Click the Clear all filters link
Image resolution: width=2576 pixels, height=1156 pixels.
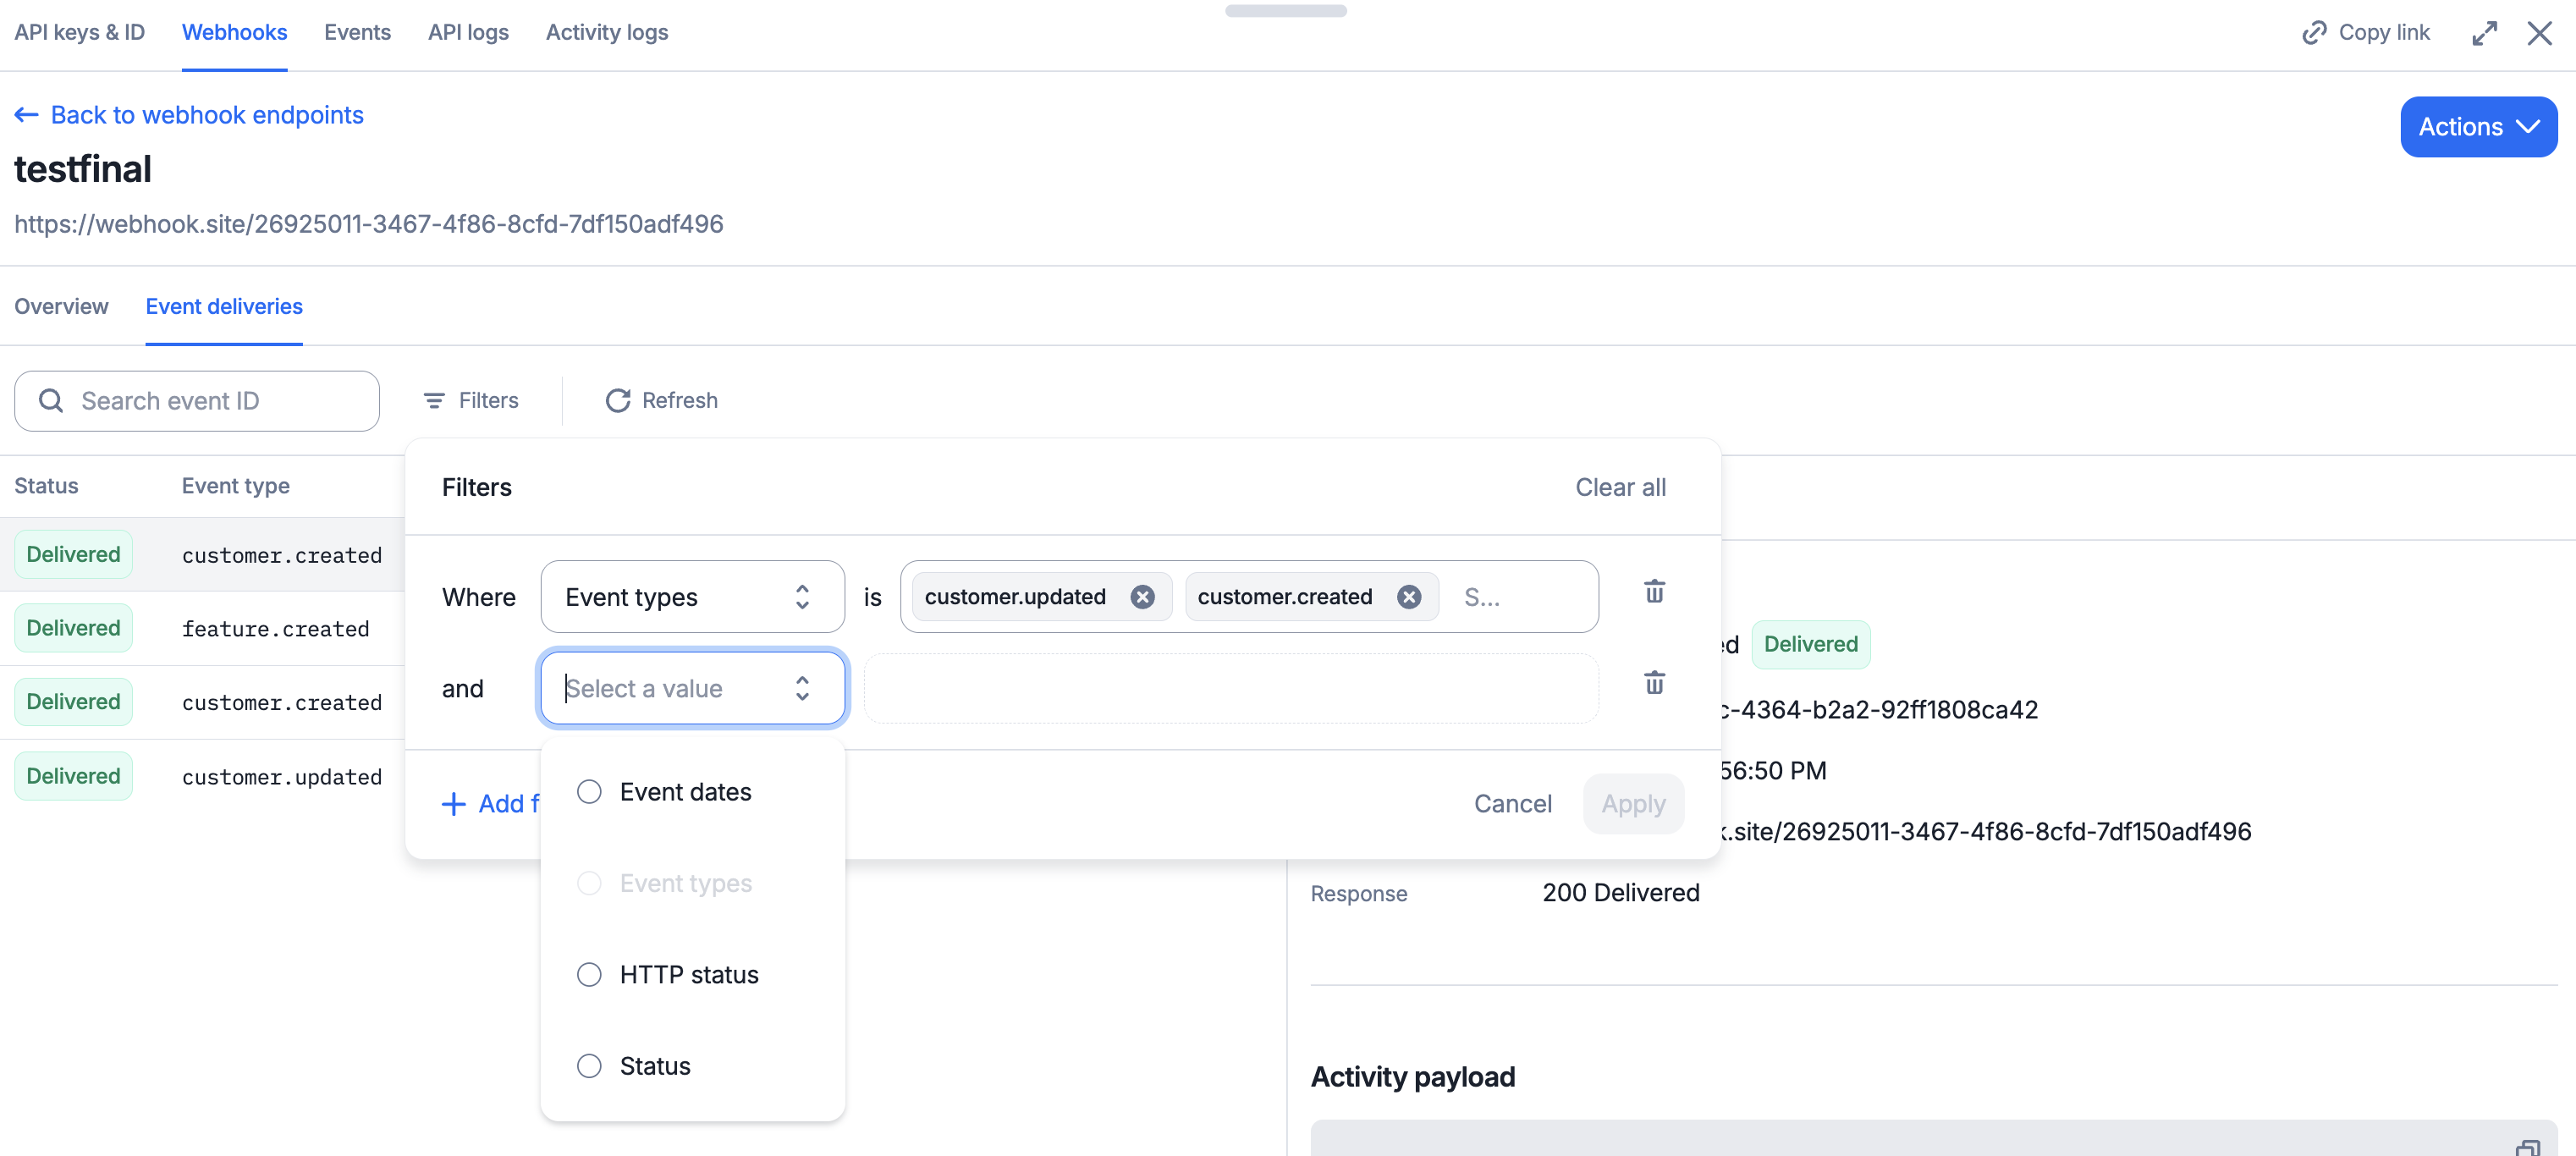pyautogui.click(x=1620, y=487)
